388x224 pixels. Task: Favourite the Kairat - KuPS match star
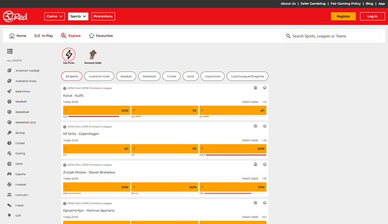click(265, 87)
